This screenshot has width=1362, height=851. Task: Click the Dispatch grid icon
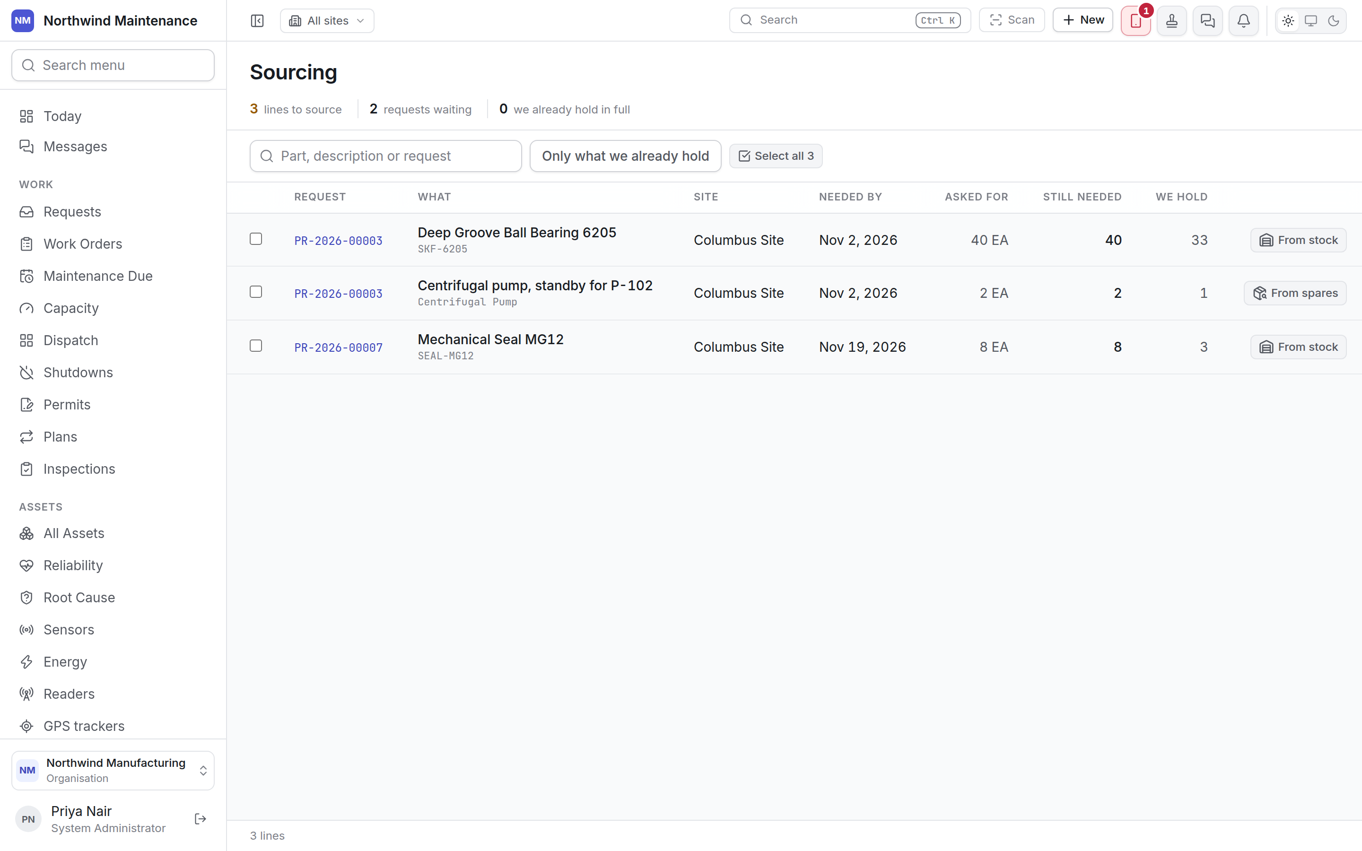point(26,340)
